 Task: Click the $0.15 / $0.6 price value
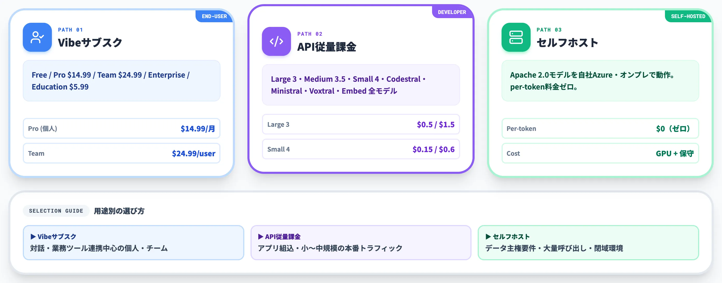[x=434, y=149]
